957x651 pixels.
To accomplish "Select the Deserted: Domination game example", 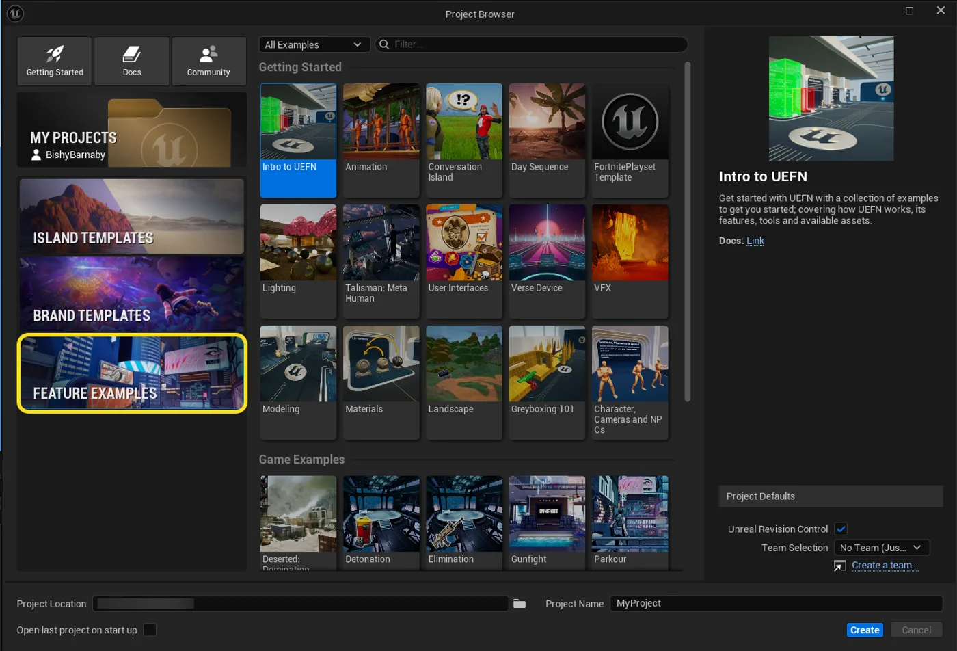I will tap(298, 523).
